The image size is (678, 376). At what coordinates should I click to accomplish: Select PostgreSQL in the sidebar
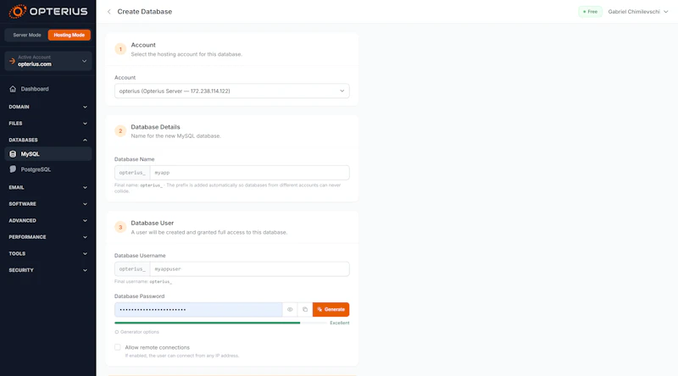click(x=48, y=169)
